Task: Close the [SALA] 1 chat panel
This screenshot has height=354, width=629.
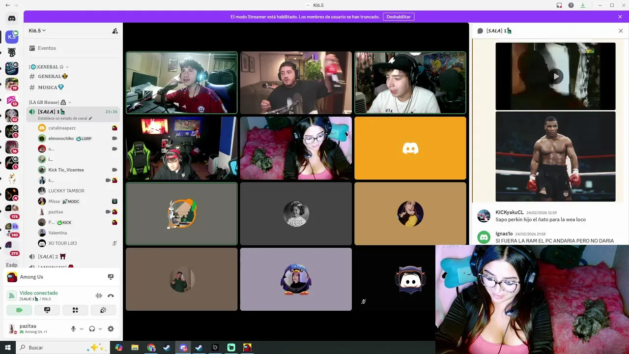Action: pos(621,30)
